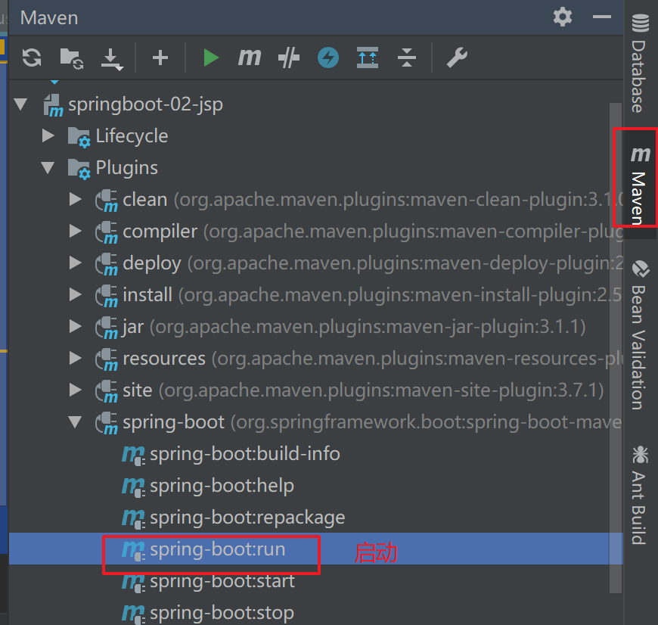The image size is (658, 625).
Task: Click site plugin row text
Action: 137,390
